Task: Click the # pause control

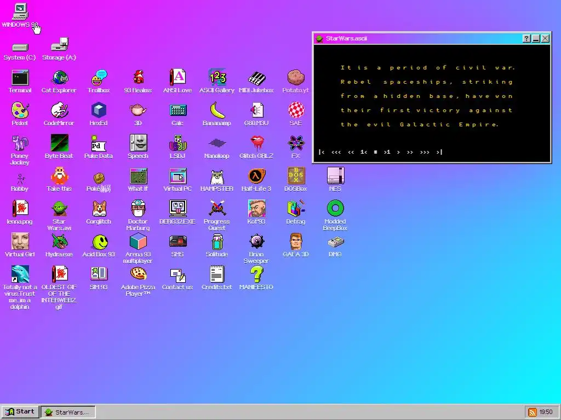Action: coord(375,152)
